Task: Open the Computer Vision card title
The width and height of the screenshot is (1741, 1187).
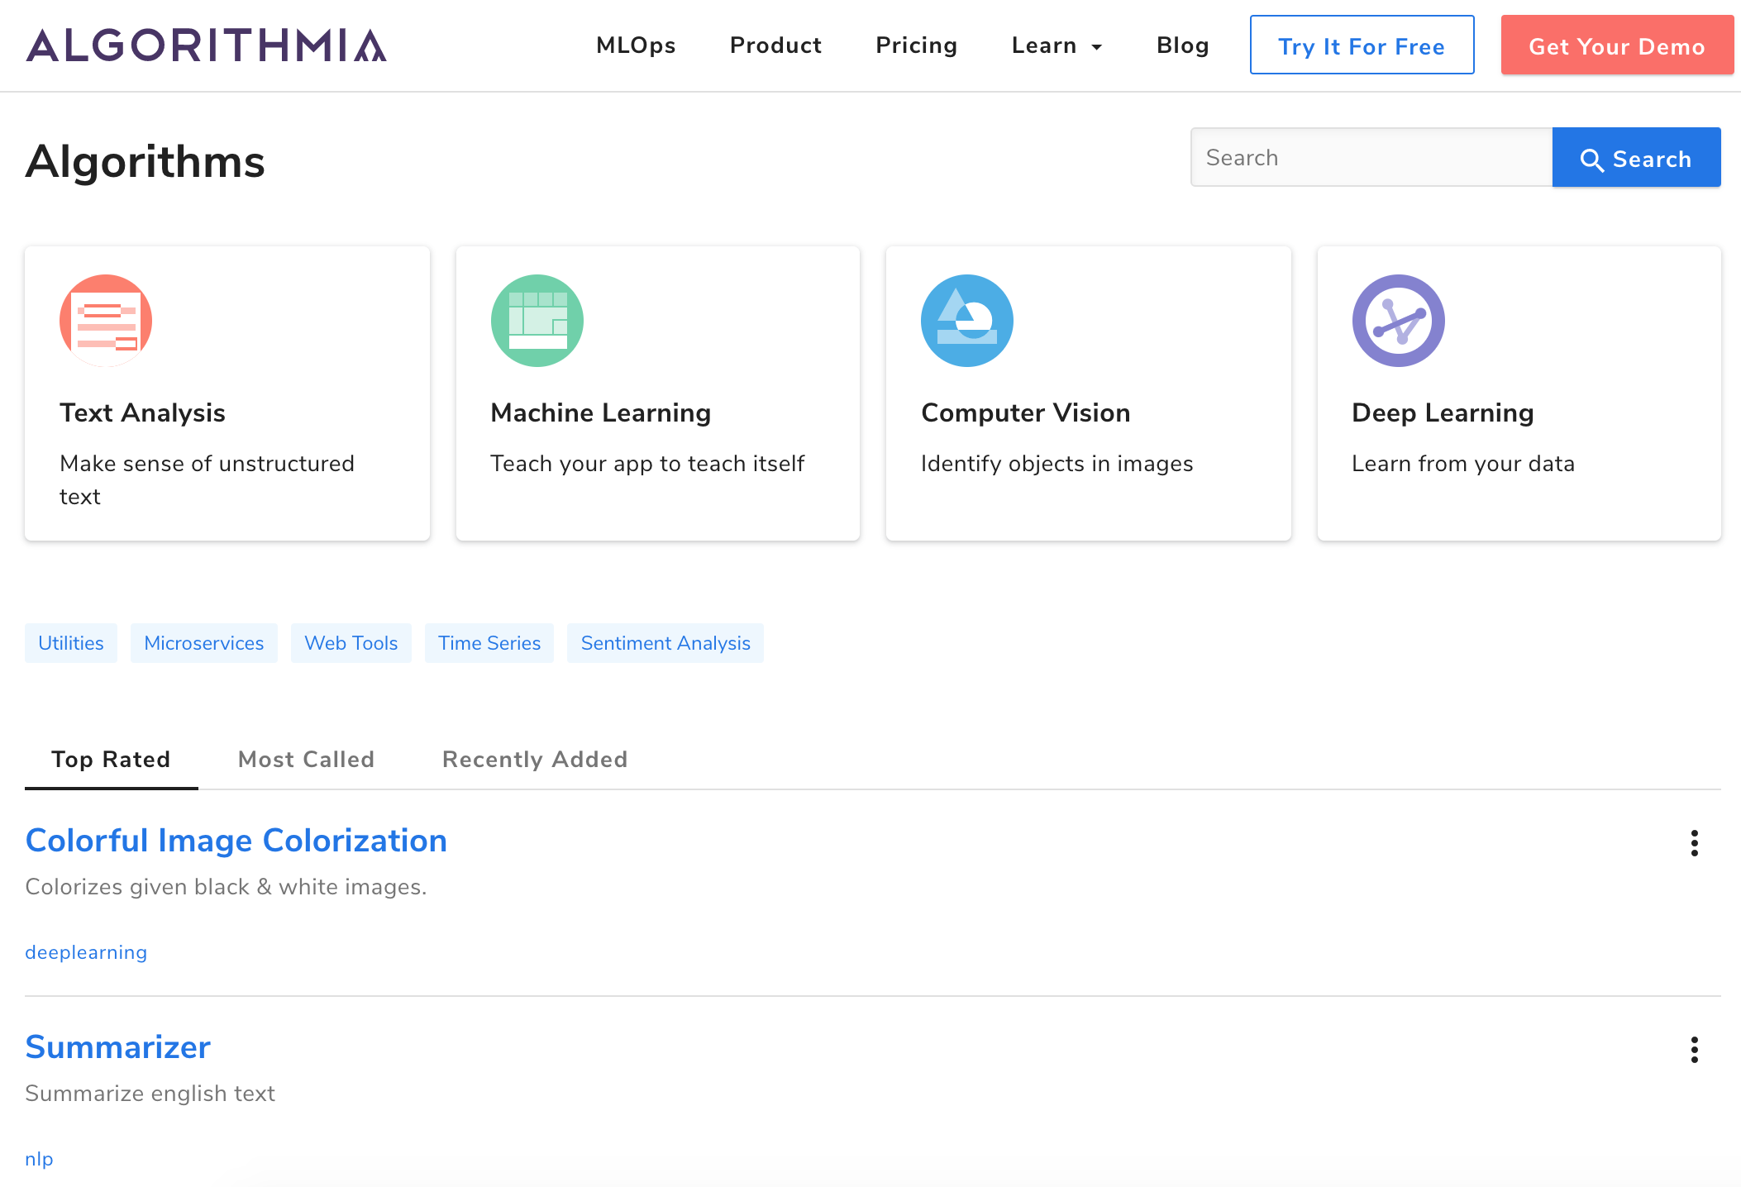Action: (x=1026, y=412)
